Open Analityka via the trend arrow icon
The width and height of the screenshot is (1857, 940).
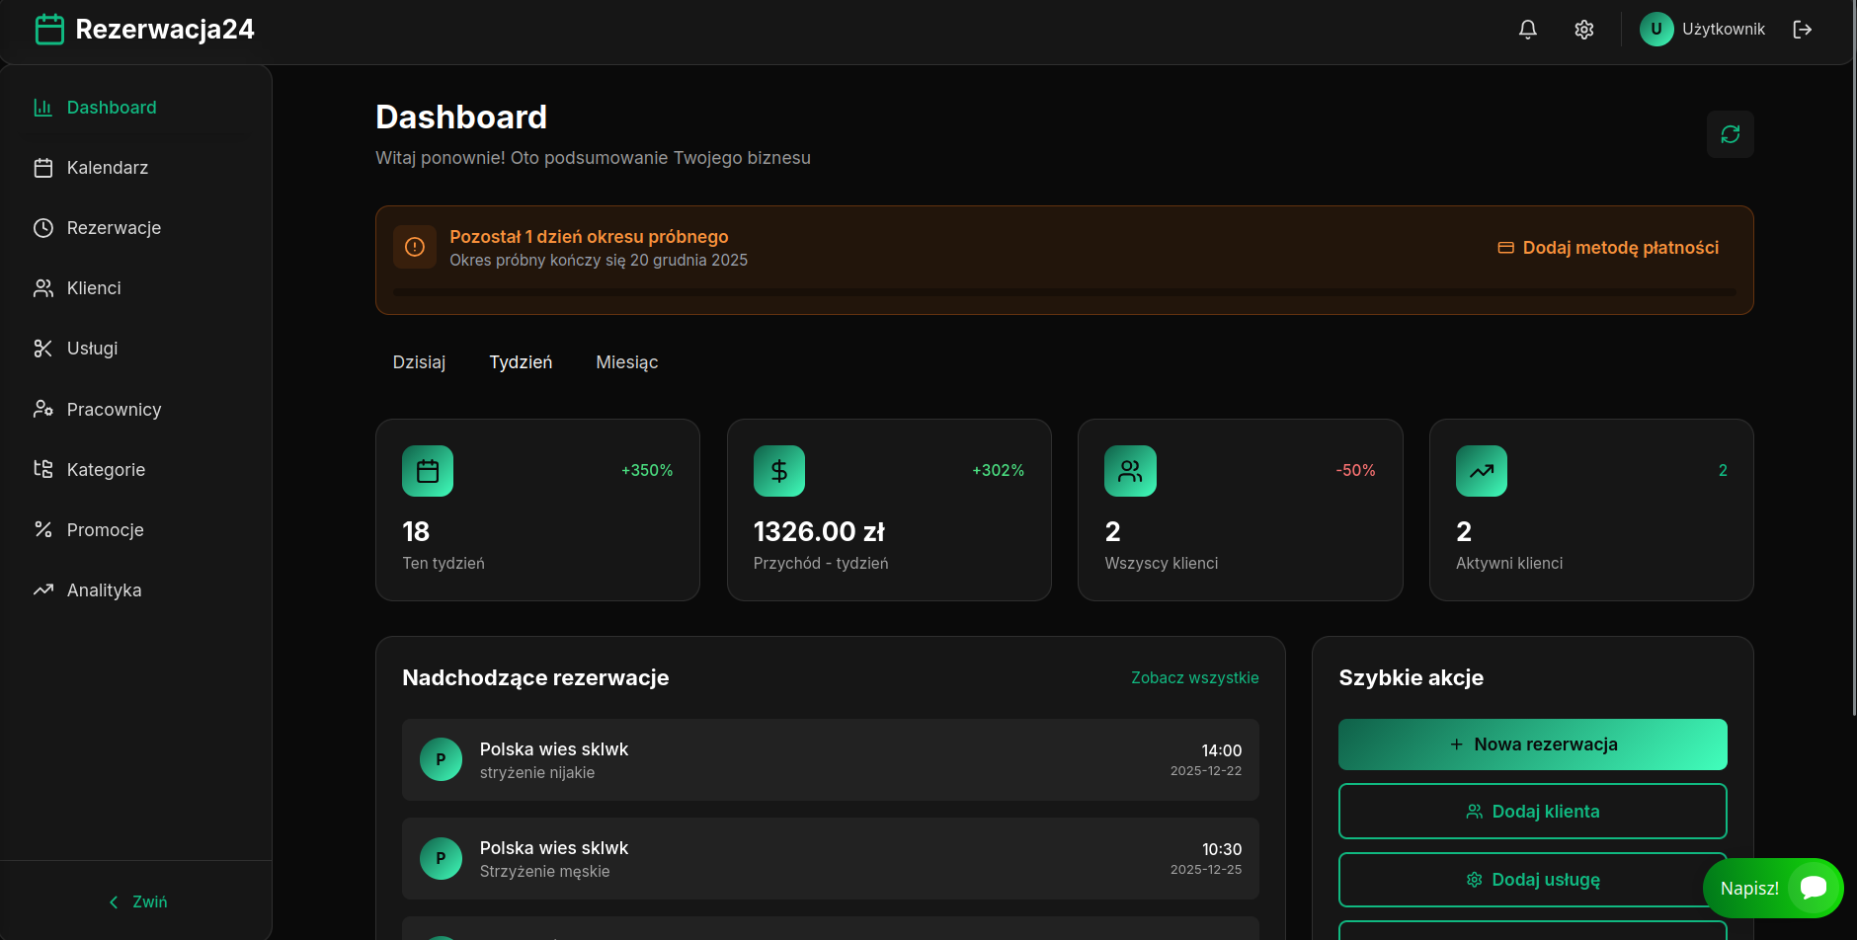[42, 589]
